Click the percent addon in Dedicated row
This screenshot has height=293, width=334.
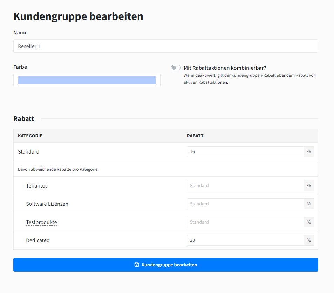click(308, 240)
